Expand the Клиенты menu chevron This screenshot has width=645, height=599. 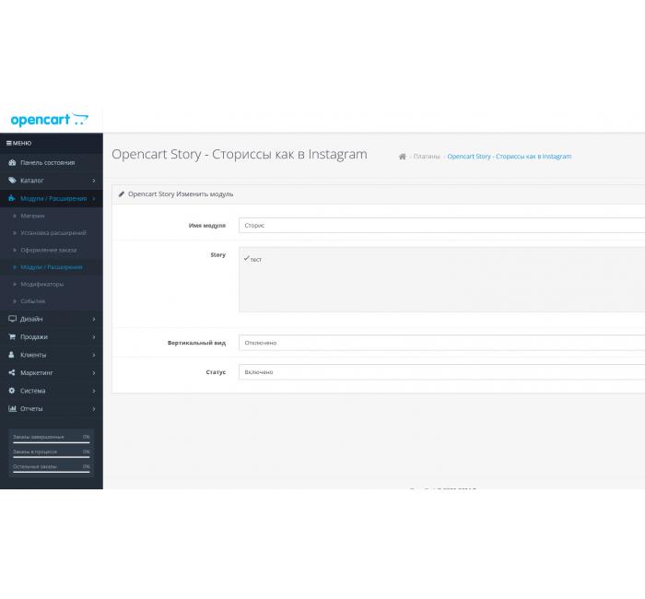[94, 355]
